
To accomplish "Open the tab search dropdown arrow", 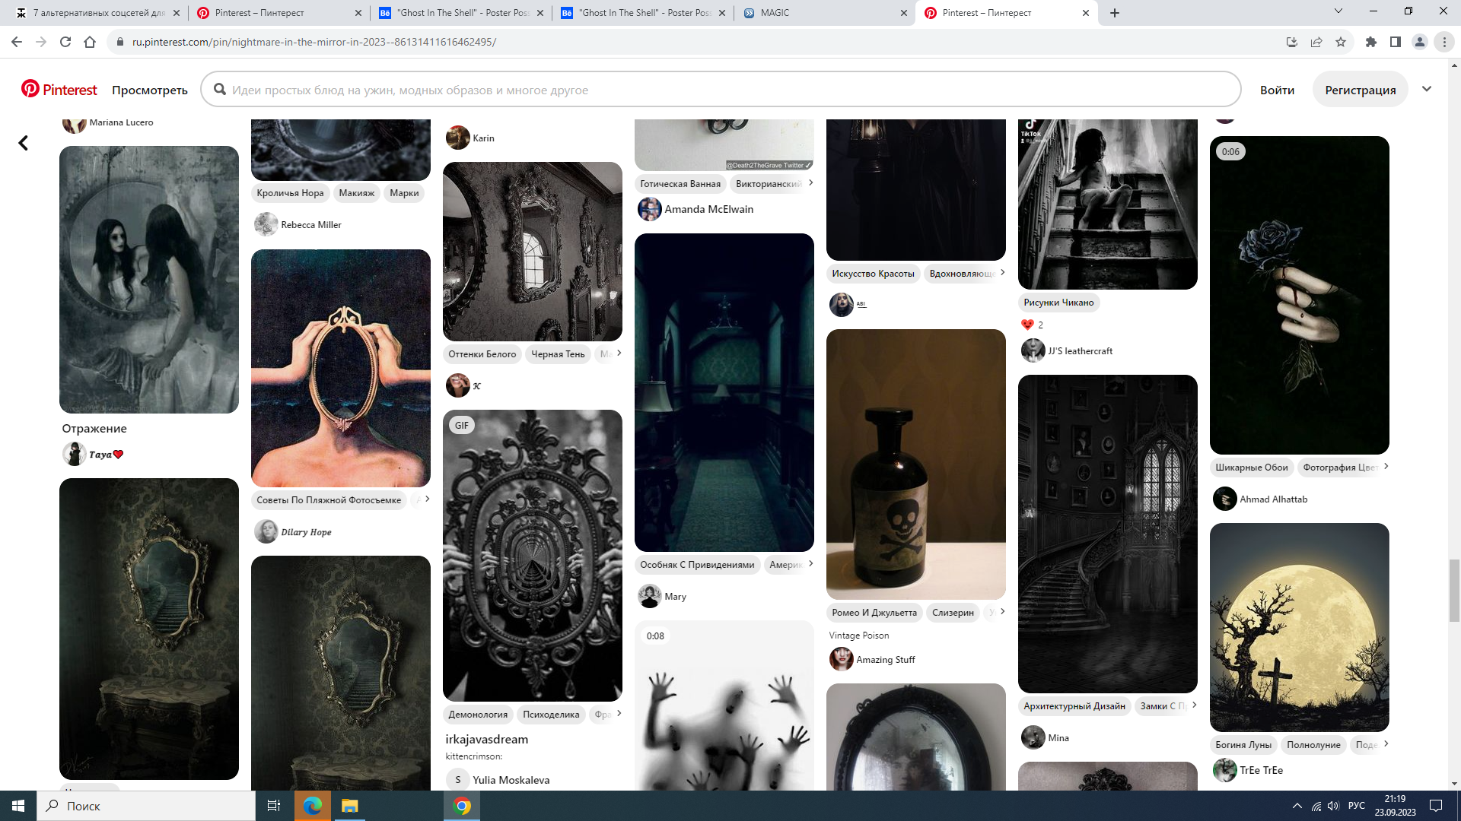I will (1338, 11).
